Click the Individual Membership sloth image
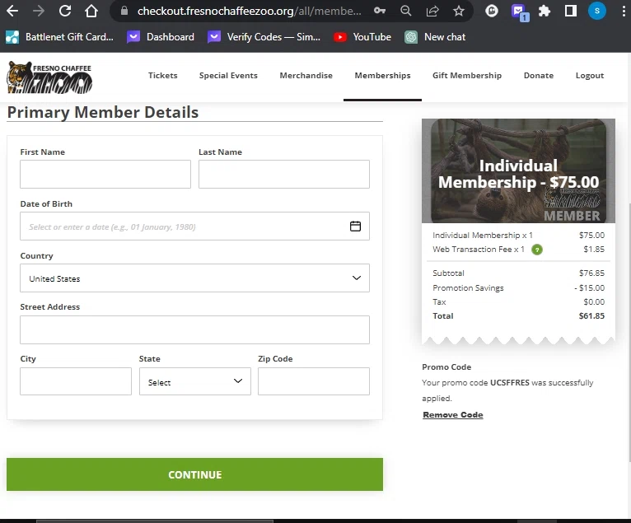The height and width of the screenshot is (523, 631). click(x=518, y=170)
